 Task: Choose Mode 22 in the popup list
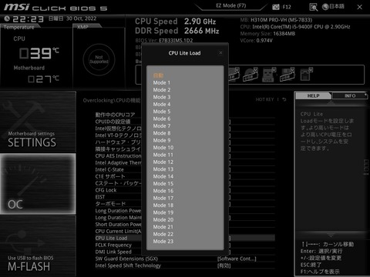coord(163,234)
